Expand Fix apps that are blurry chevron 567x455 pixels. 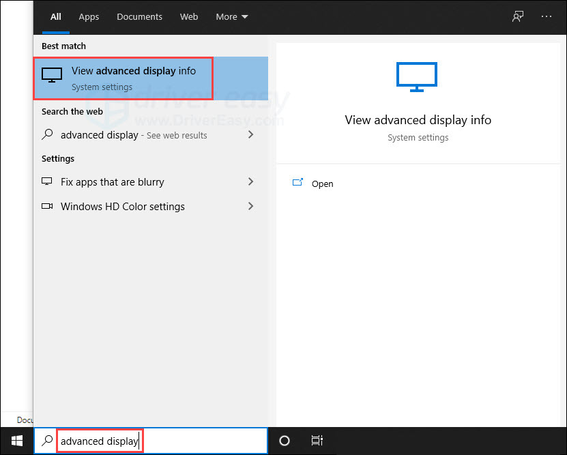point(252,182)
